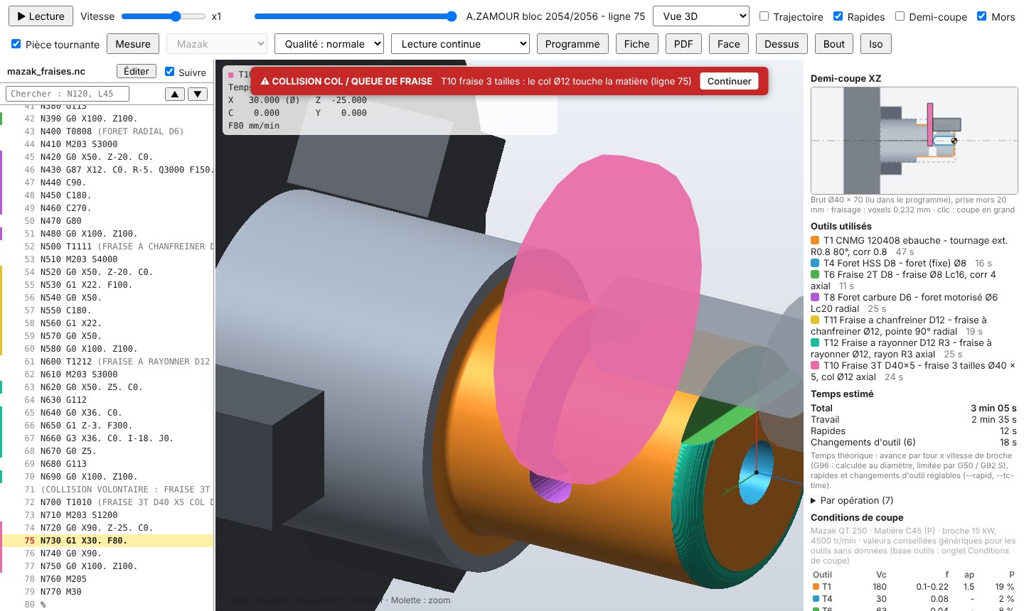Screen dimensions: 1024x611
Task: Enable the Demi-coupe checkbox
Action: pyautogui.click(x=900, y=16)
